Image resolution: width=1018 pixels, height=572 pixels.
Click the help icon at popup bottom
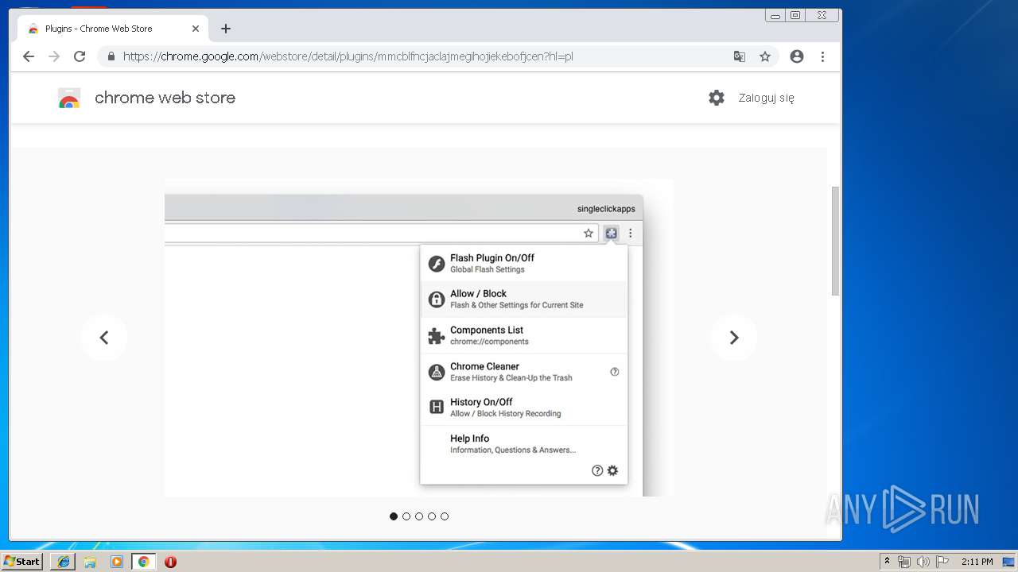tap(597, 470)
